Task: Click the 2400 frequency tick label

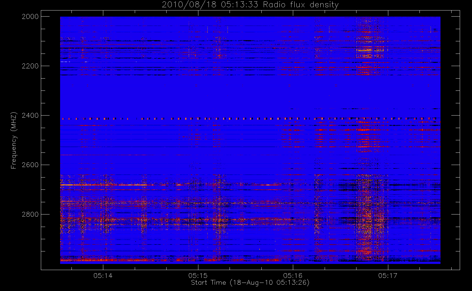Action: (30, 116)
